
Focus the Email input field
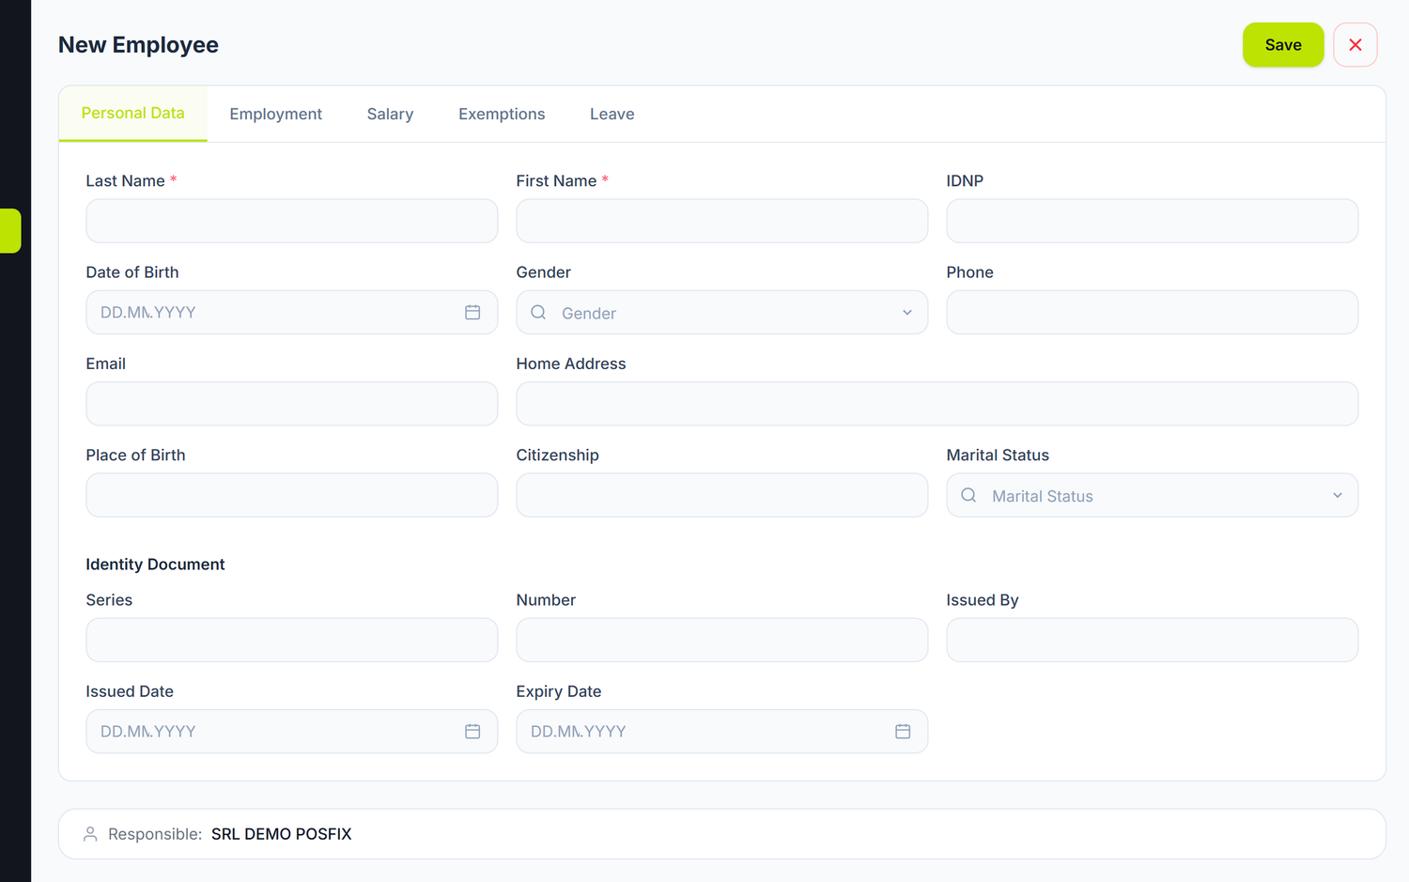coord(292,404)
